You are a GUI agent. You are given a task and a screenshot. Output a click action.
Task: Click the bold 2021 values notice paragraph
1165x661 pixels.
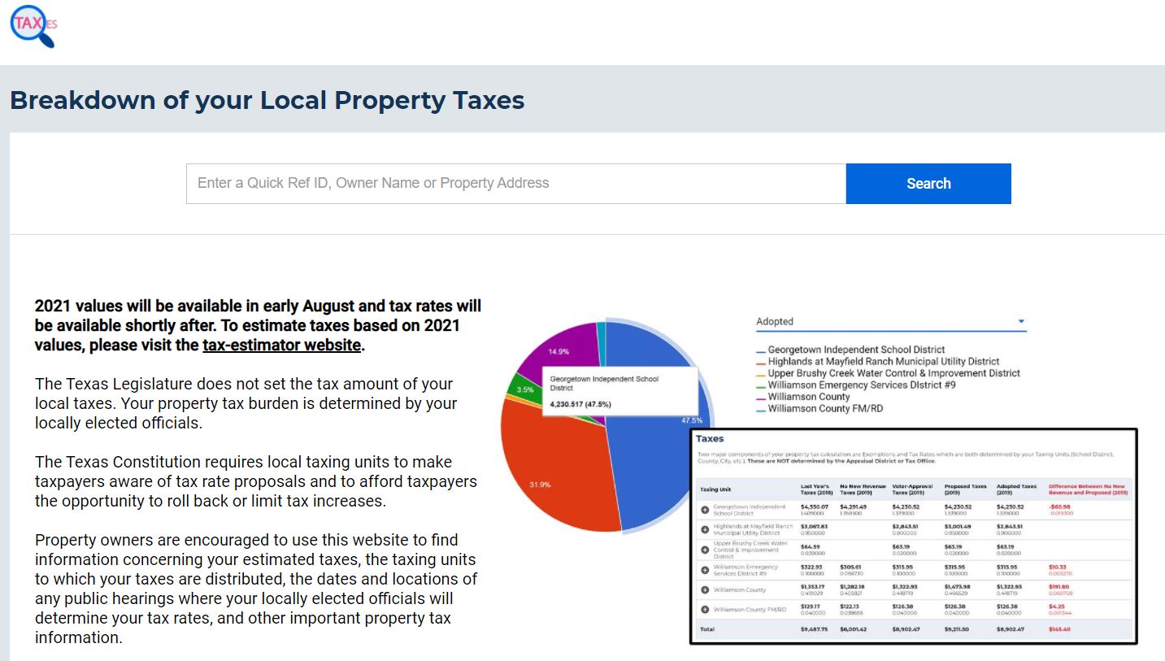coord(259,325)
